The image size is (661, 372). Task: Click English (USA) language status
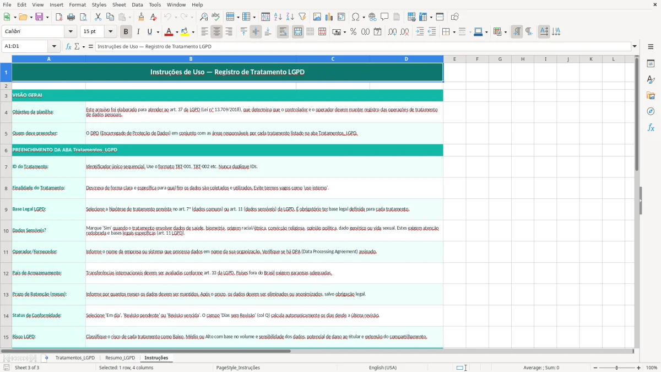(382, 368)
